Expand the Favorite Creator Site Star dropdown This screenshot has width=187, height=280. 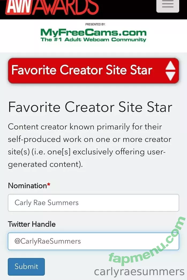coord(93,71)
